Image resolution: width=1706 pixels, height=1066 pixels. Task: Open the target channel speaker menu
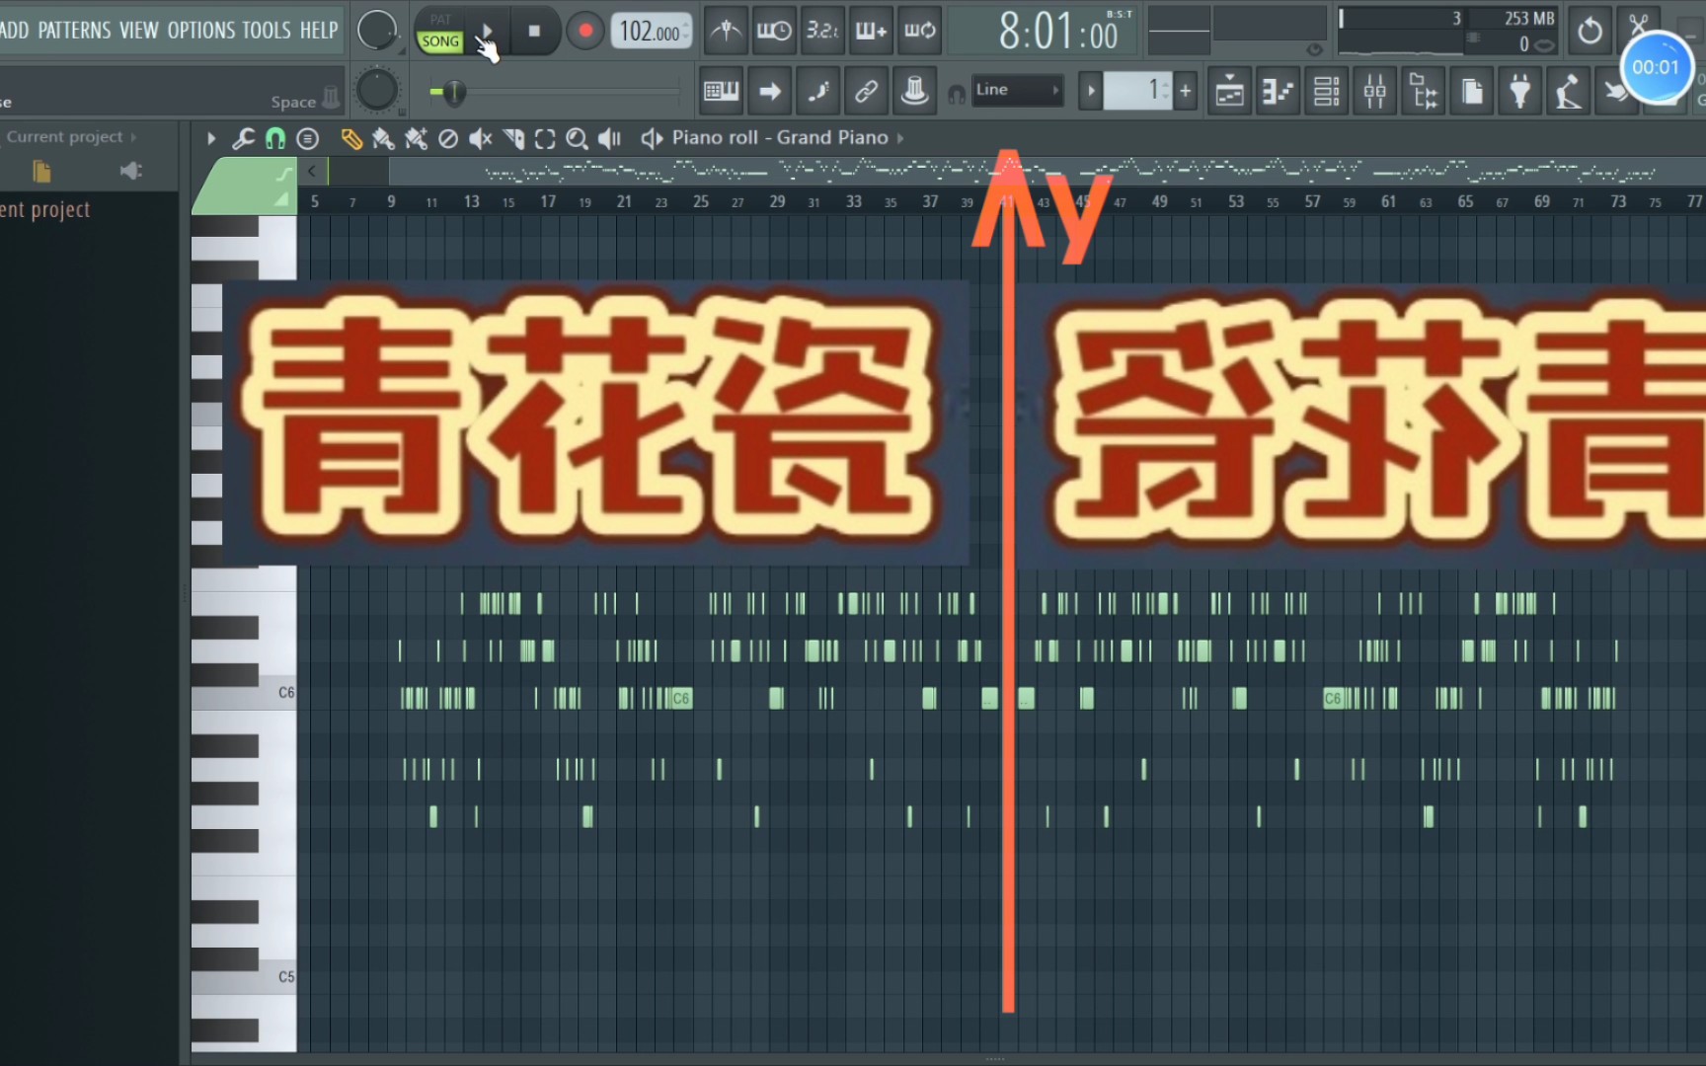[652, 139]
